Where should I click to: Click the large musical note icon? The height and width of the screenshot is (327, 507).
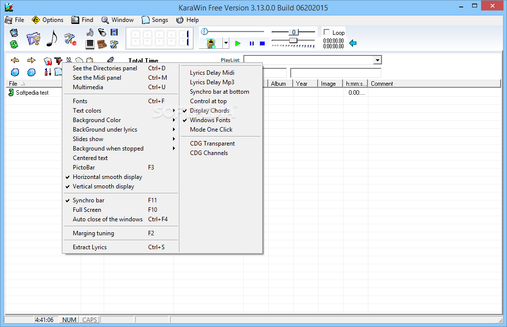pyautogui.click(x=52, y=38)
